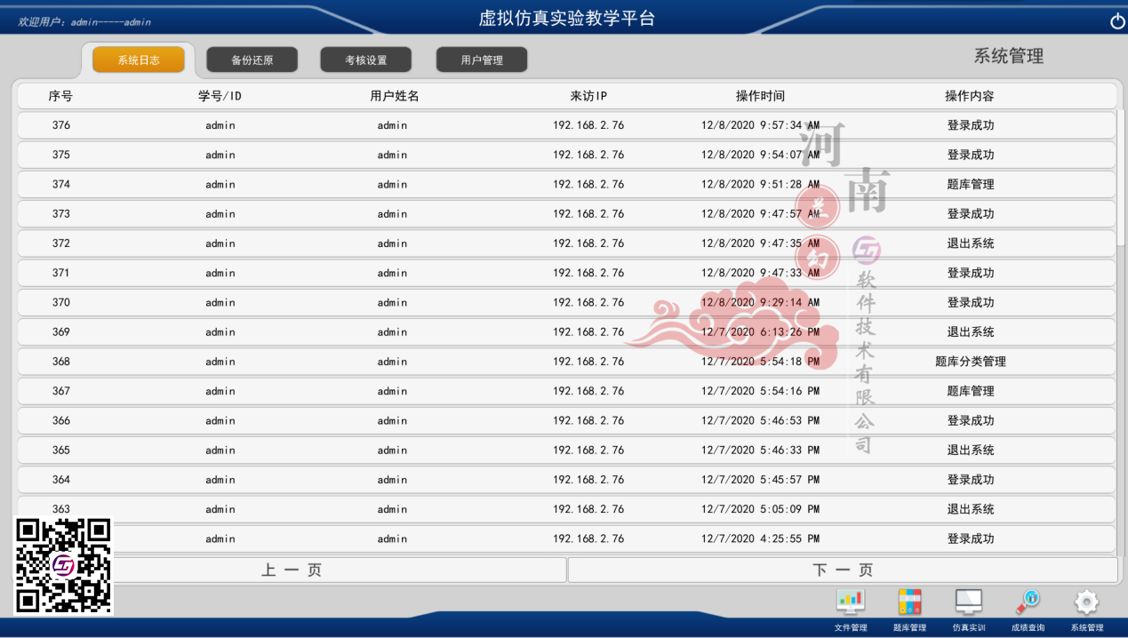Open the 文件管理 file management icon
The width and height of the screenshot is (1128, 638).
click(851, 603)
